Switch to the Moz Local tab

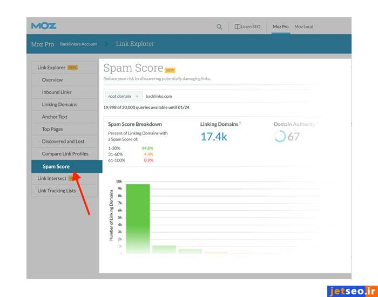click(304, 26)
